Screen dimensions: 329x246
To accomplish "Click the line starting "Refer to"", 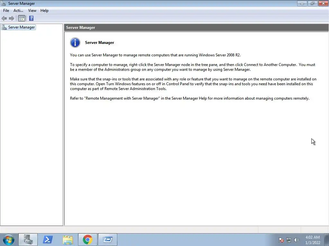I will coord(190,98).
